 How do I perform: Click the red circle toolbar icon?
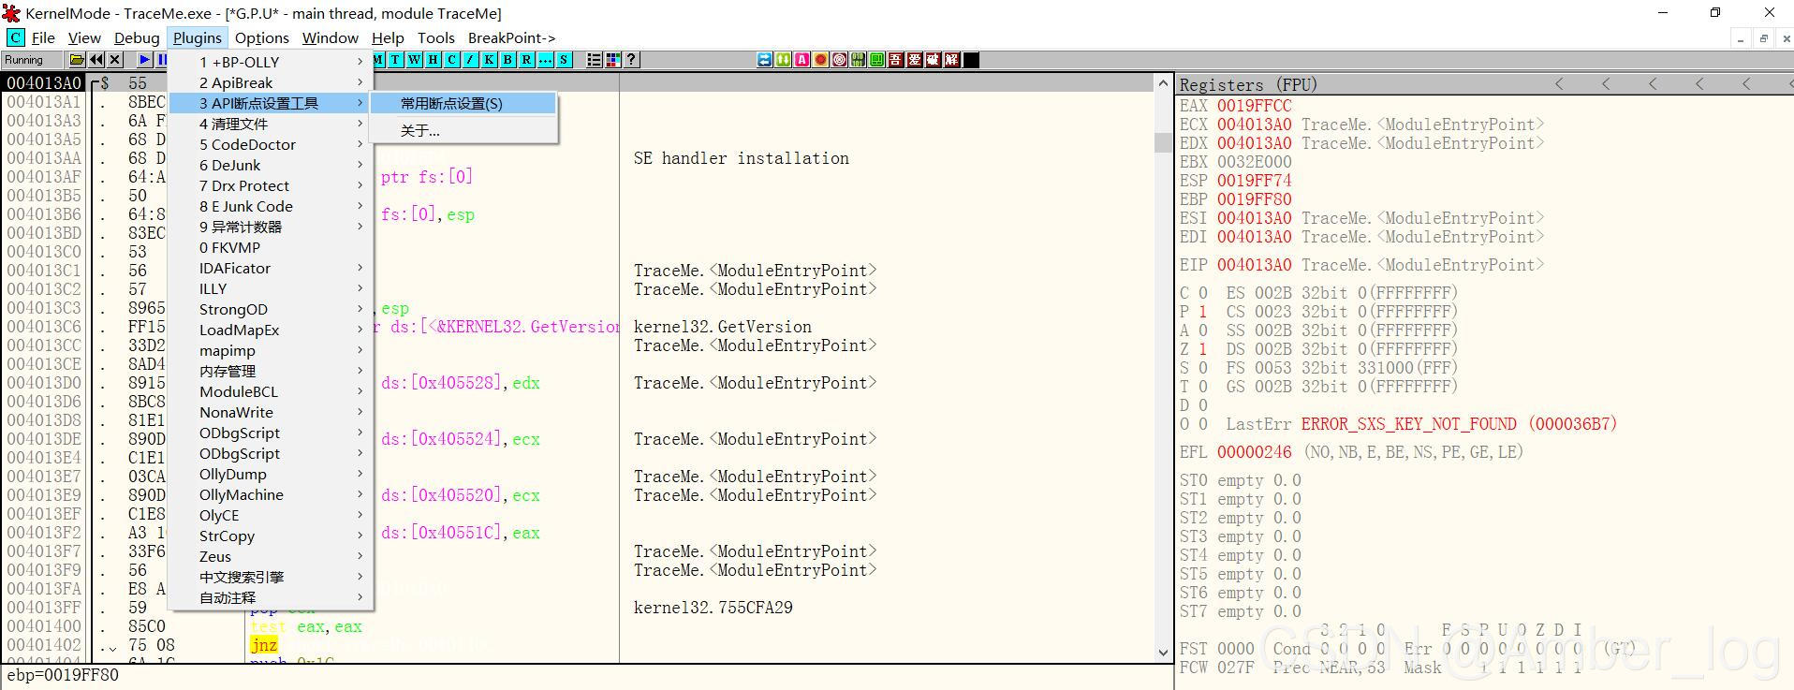pyautogui.click(x=820, y=59)
